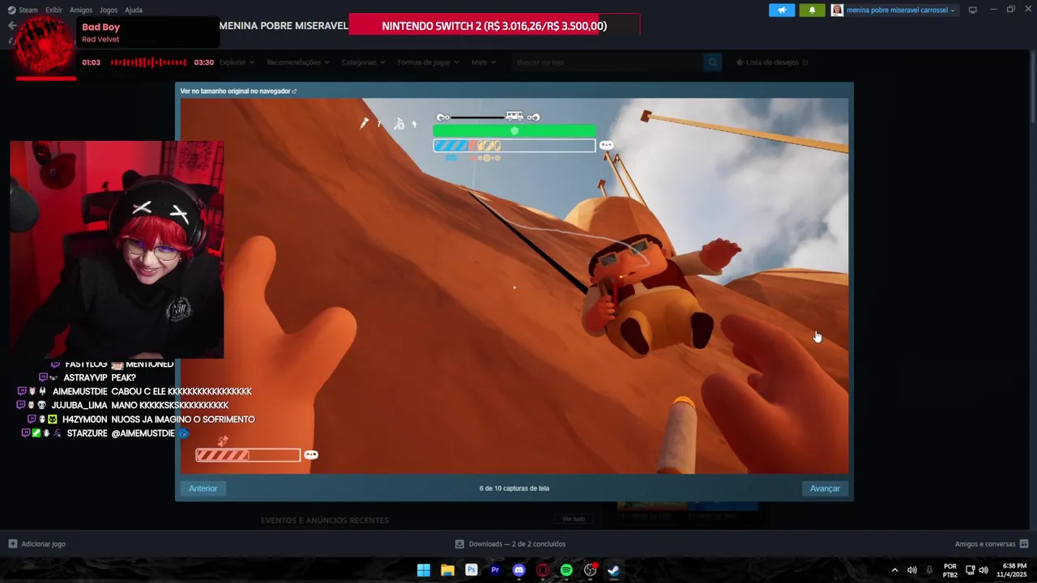Expand the Recomendações dropdown

[x=298, y=62]
